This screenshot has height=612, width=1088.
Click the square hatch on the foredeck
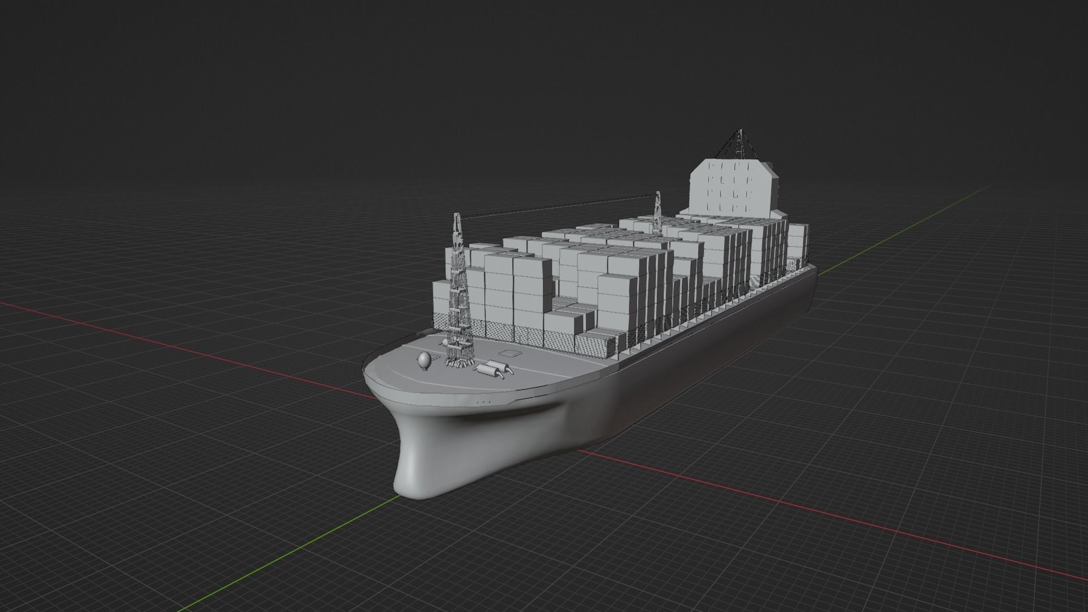511,354
